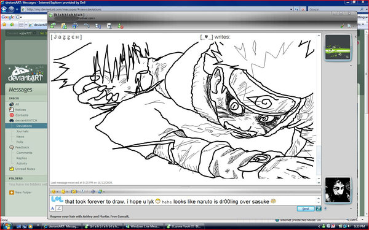
Task: Select Deviations in the sidebar
Action: [x=26, y=126]
